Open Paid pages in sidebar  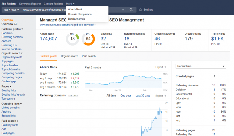pos(8,133)
